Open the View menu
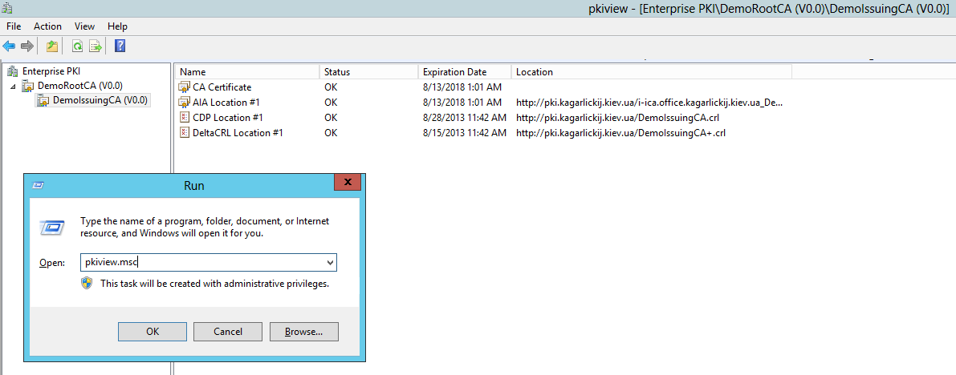 pos(84,26)
